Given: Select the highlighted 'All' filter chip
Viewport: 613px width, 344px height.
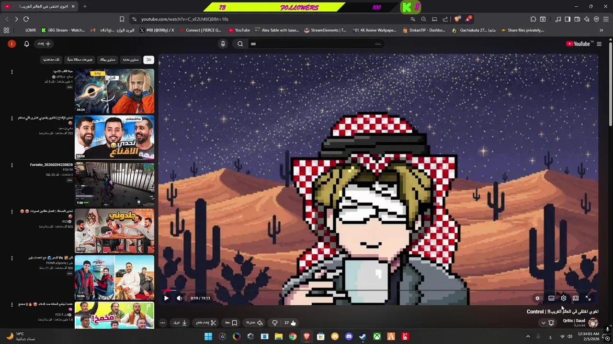Looking at the screenshot, I should [x=148, y=60].
